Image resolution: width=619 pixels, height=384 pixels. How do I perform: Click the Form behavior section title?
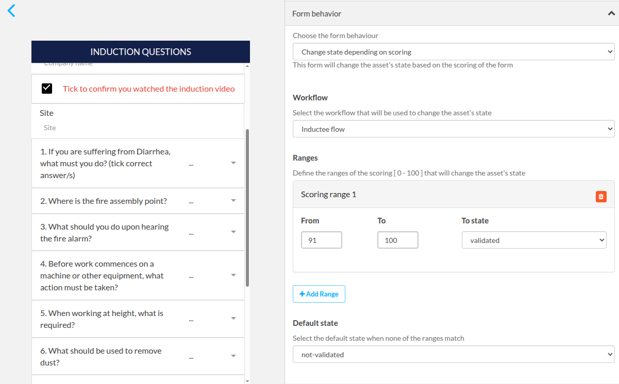pos(316,14)
